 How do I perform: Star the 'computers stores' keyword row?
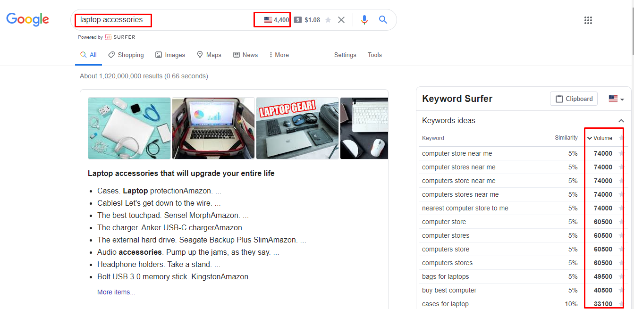click(621, 263)
